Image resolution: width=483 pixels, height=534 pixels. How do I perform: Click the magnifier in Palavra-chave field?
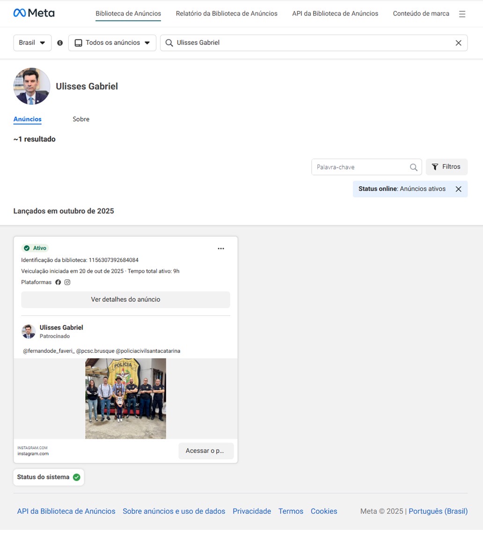(x=414, y=167)
